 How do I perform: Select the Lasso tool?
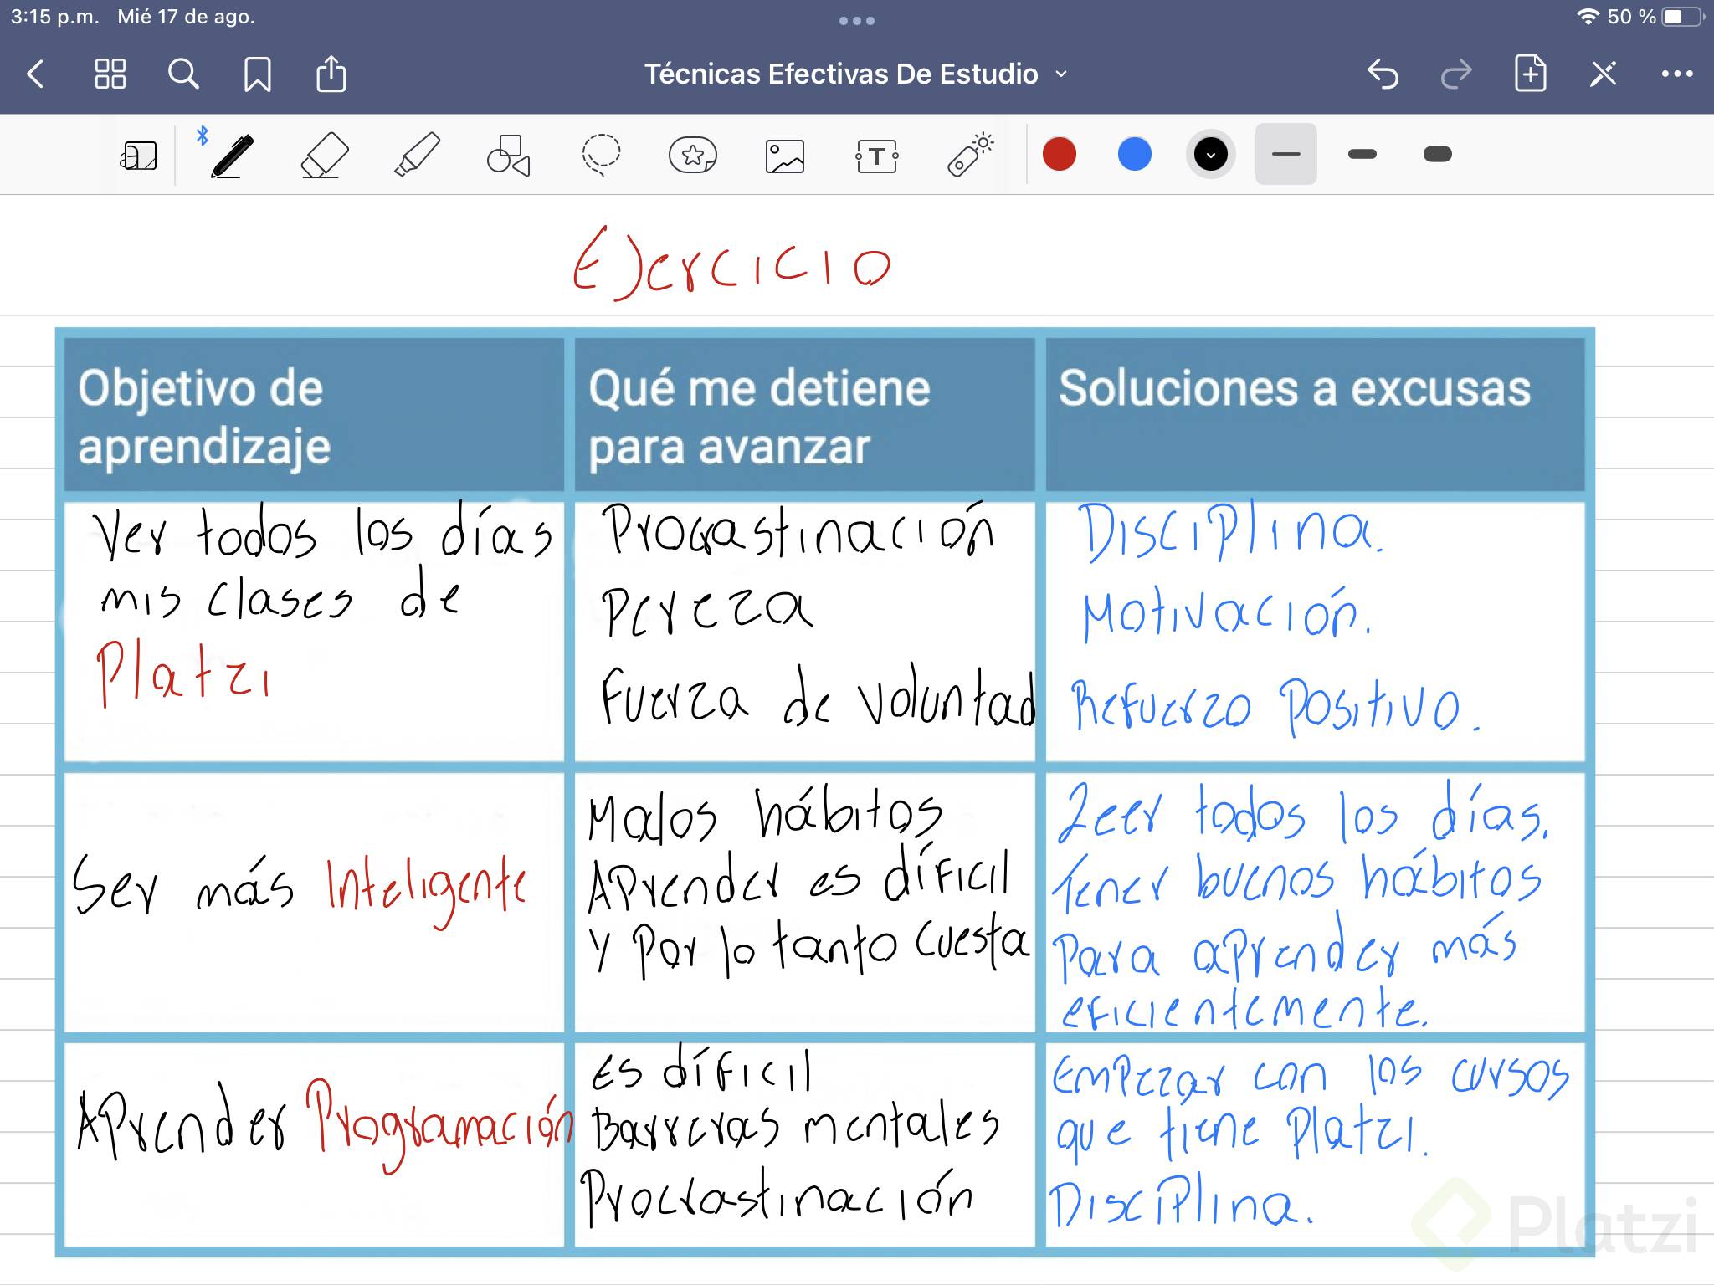(601, 156)
